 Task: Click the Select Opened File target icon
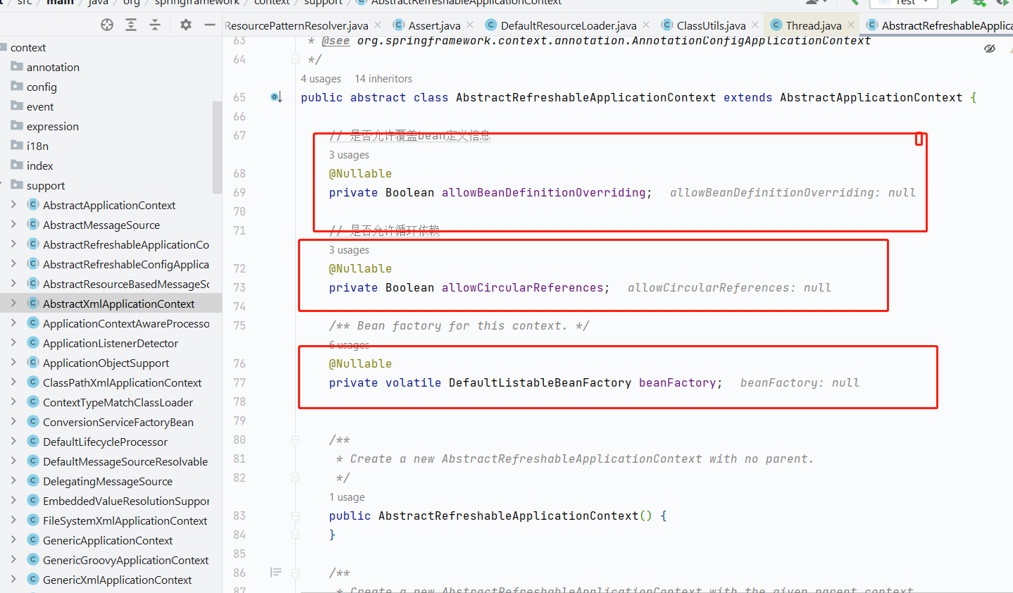pyautogui.click(x=107, y=25)
